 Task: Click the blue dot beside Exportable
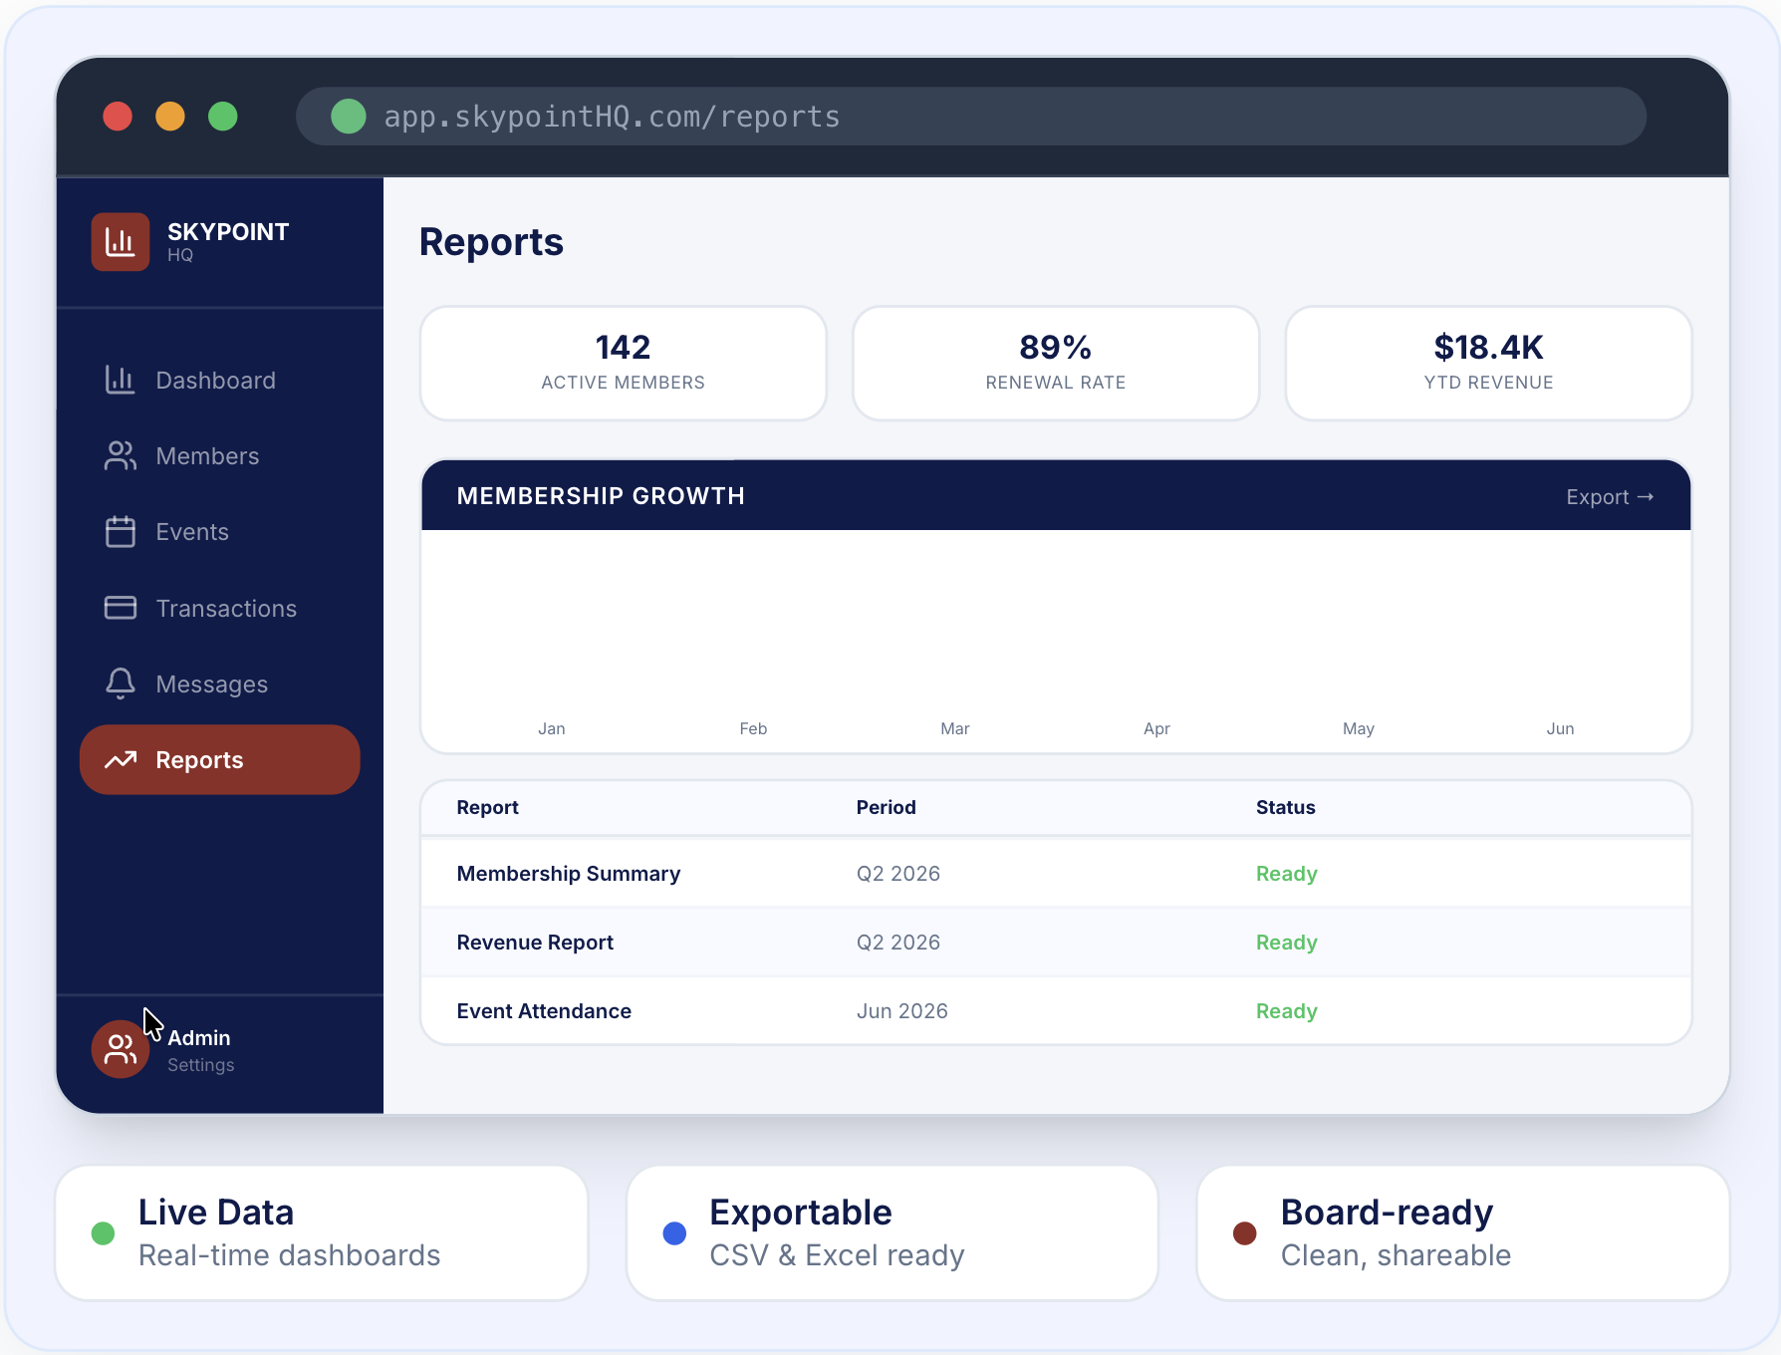coord(674,1233)
